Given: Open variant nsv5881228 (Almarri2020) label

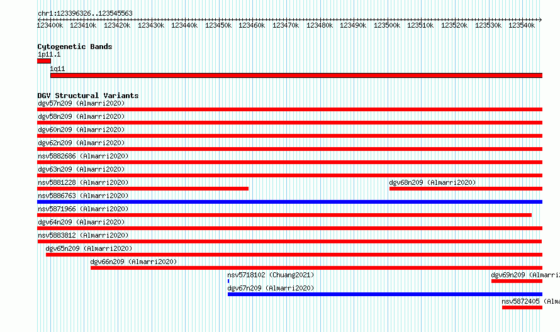Looking at the screenshot, I should (x=83, y=182).
